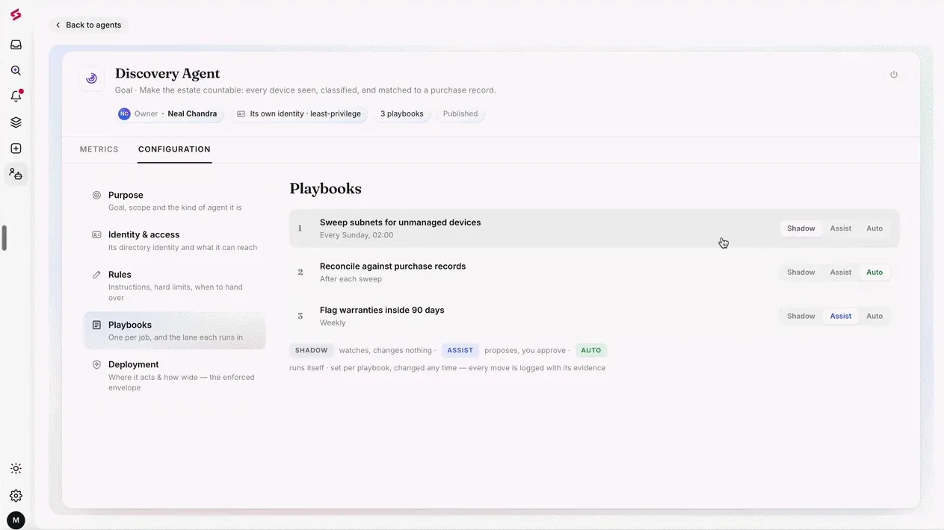
Task: Click the Identity & access card icon
Action: 96,234
